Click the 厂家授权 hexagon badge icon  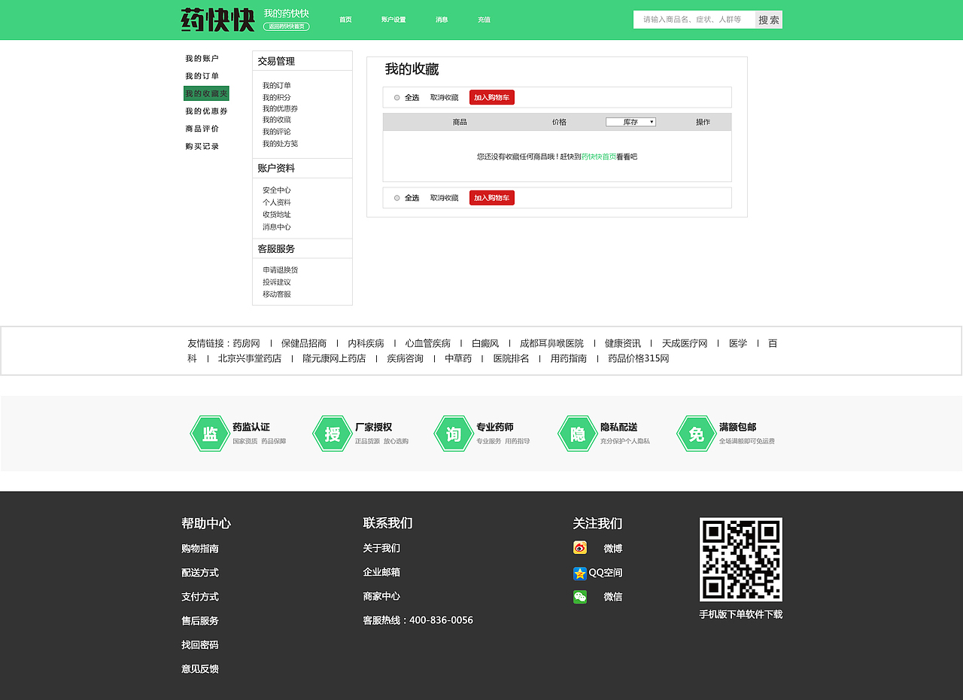coord(332,433)
